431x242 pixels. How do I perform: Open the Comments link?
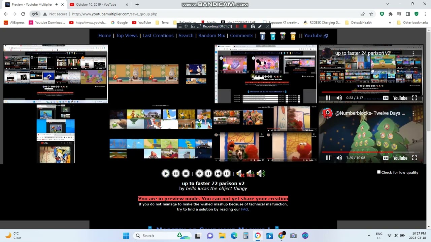(x=241, y=36)
